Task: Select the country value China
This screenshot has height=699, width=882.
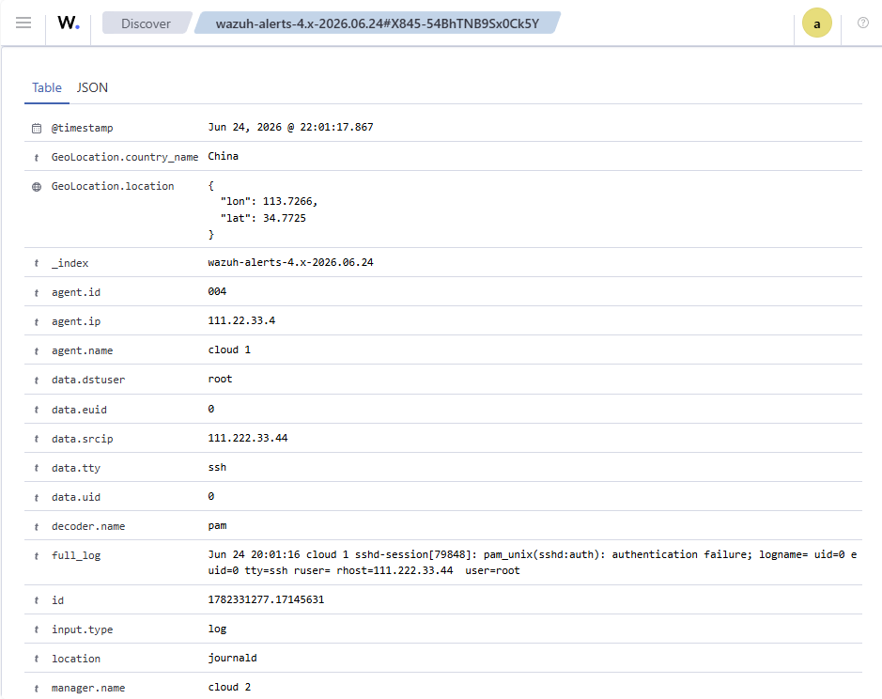Action: click(x=224, y=156)
